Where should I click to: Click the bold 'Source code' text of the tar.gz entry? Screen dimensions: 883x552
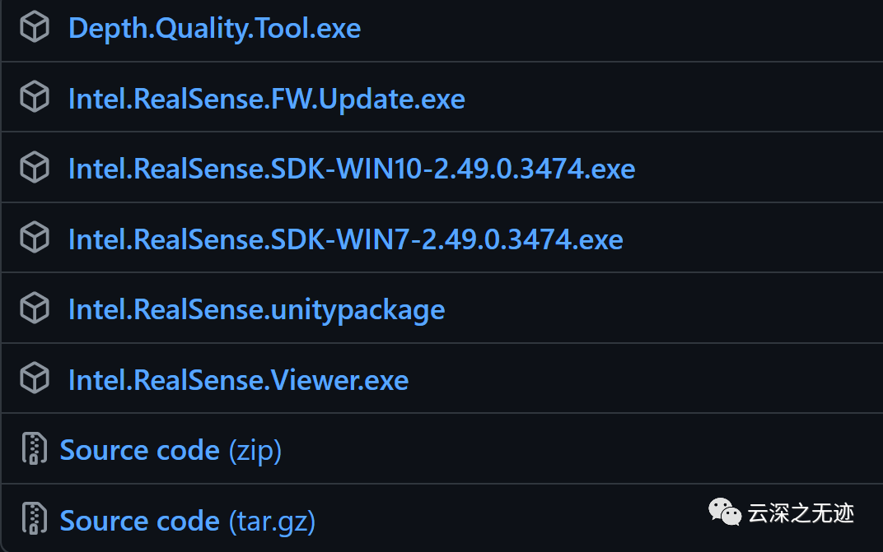(x=139, y=521)
